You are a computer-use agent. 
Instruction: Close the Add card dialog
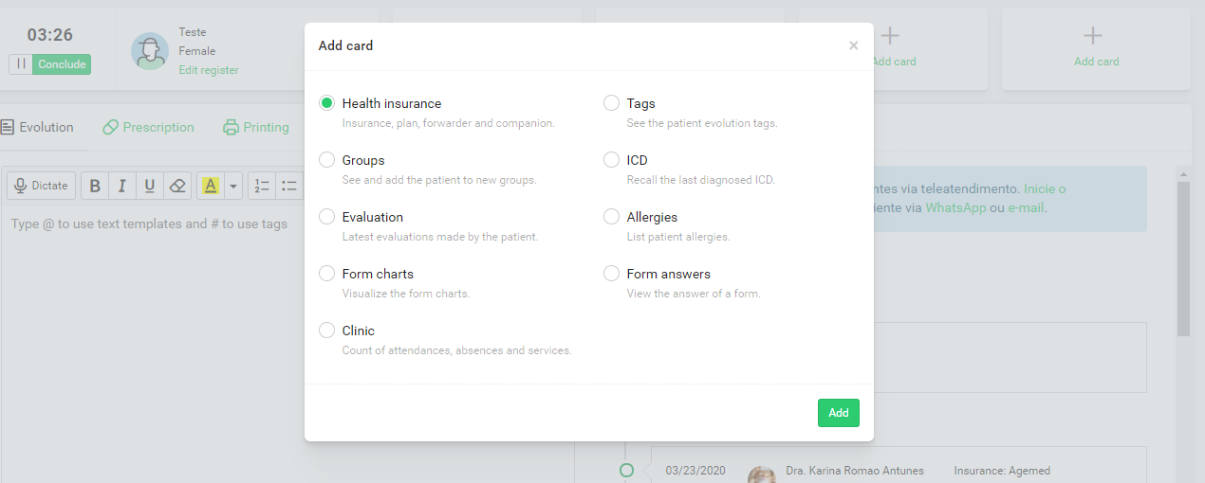click(x=854, y=45)
